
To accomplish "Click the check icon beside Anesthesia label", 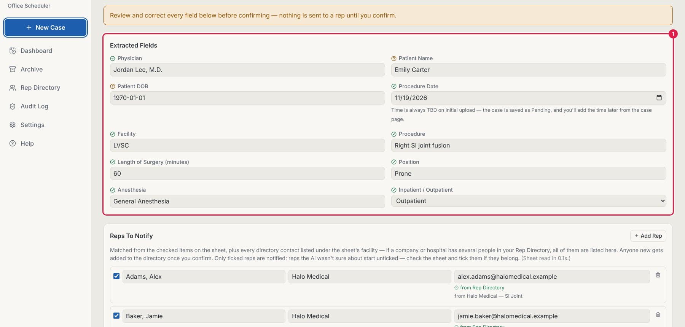I will click(113, 190).
